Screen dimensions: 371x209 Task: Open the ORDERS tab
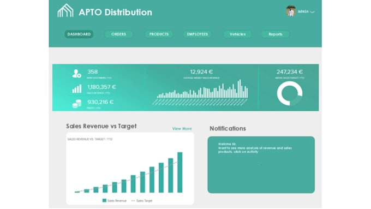[x=118, y=34]
